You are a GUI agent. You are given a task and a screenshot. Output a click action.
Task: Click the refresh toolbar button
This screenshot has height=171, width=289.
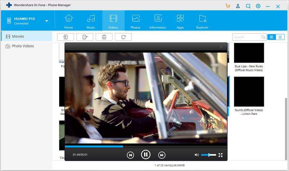pos(123,37)
